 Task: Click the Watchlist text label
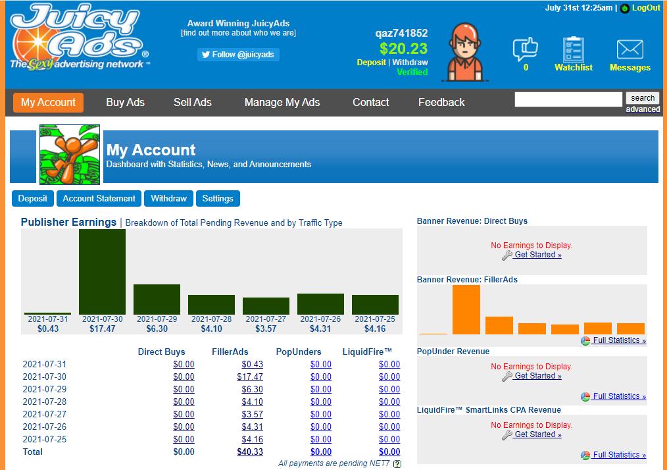pyautogui.click(x=574, y=68)
